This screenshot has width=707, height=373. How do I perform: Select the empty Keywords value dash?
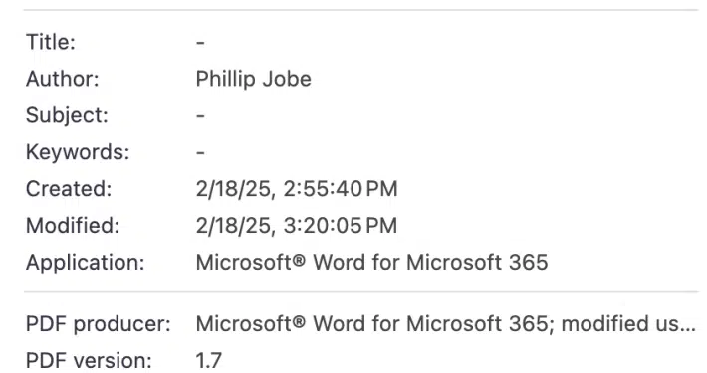200,153
